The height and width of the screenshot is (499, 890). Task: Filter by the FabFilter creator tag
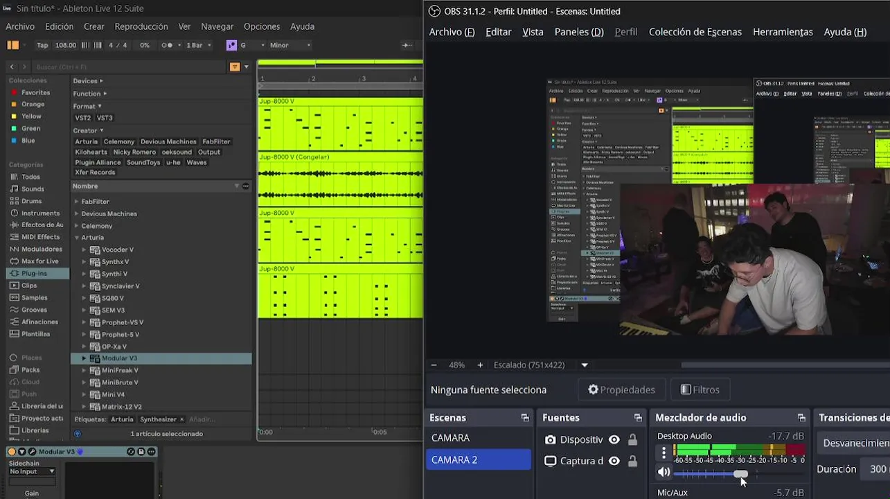point(216,141)
